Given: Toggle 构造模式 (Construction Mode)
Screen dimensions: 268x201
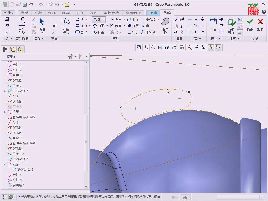Looking at the screenshot, I should (66, 26).
